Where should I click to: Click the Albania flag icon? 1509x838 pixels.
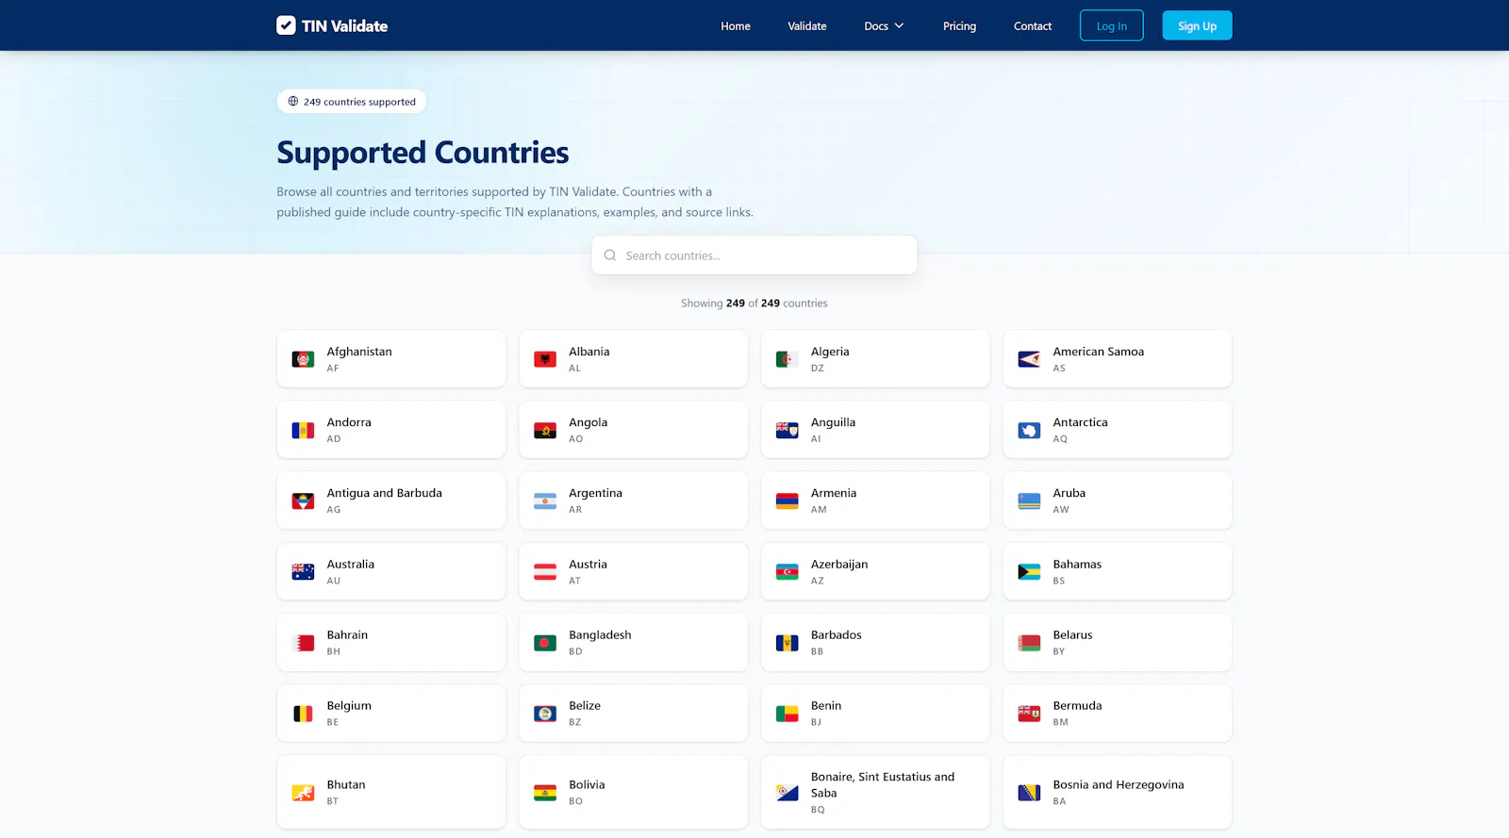pyautogui.click(x=545, y=359)
